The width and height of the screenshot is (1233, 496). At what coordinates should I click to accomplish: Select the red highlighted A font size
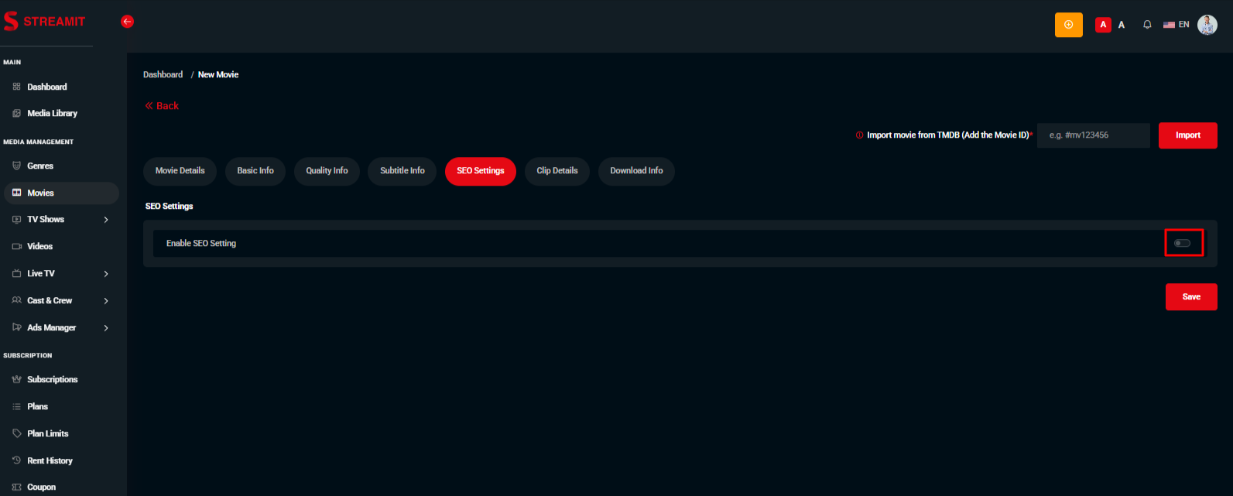click(1103, 25)
